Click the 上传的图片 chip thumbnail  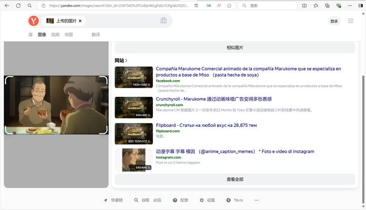coord(50,21)
